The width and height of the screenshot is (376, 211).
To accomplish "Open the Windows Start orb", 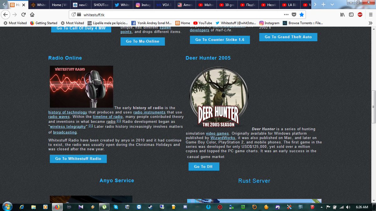I will 7,207.
